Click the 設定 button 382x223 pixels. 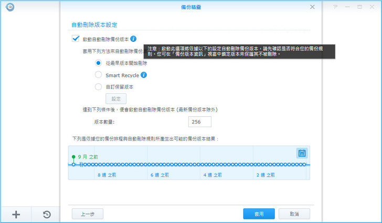[116, 98]
